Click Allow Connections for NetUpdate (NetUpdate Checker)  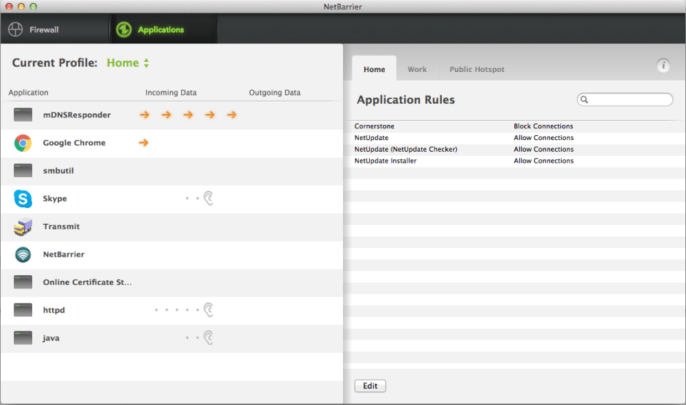(543, 150)
